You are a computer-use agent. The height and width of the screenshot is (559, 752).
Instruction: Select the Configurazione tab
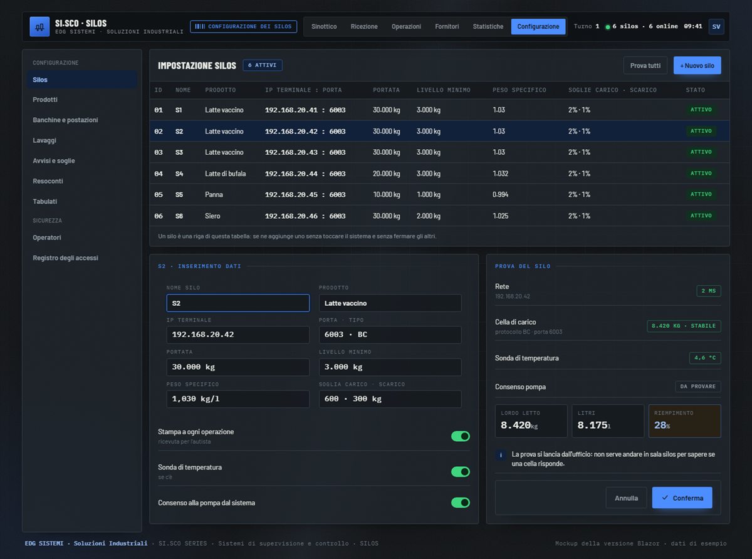[538, 26]
